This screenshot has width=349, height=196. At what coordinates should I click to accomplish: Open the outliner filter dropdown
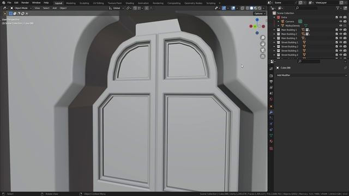339,8
